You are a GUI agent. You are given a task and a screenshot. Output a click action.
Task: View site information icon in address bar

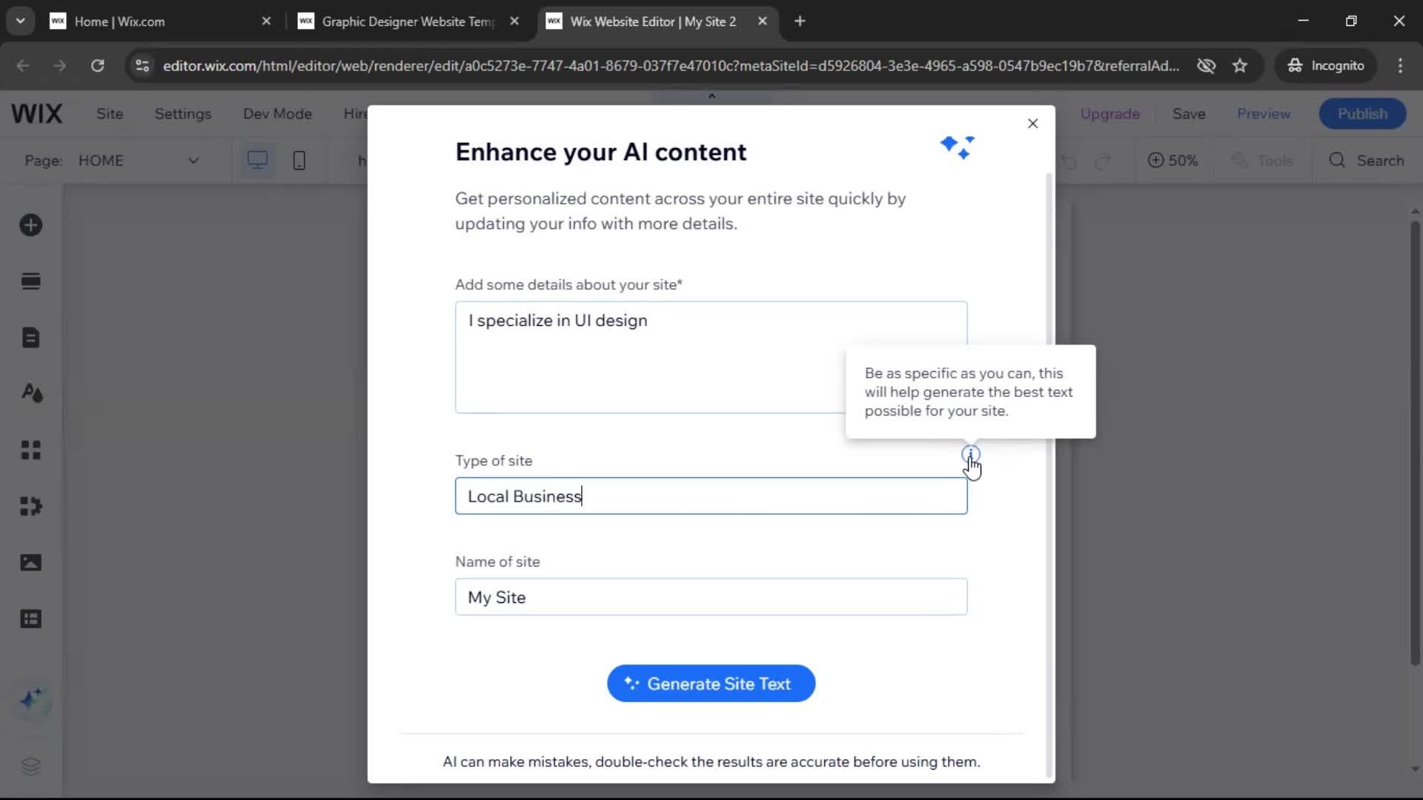click(x=142, y=65)
